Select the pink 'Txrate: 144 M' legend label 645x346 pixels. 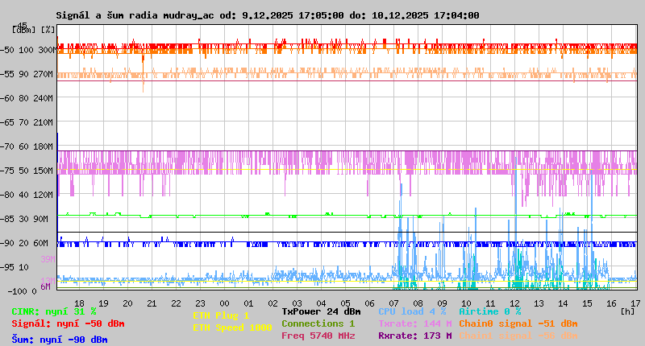pyautogui.click(x=414, y=323)
